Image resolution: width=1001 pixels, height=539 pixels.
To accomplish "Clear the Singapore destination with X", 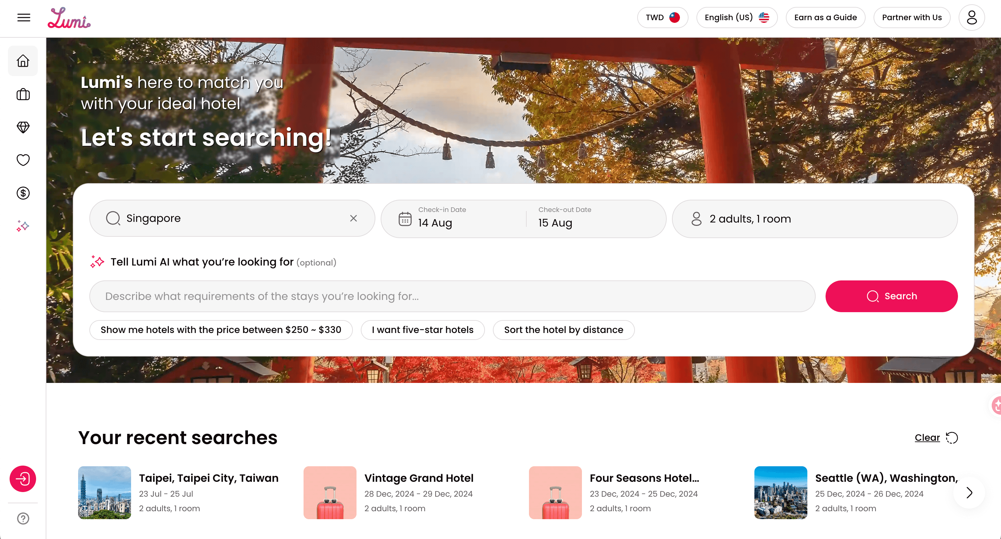I will coord(353,218).
